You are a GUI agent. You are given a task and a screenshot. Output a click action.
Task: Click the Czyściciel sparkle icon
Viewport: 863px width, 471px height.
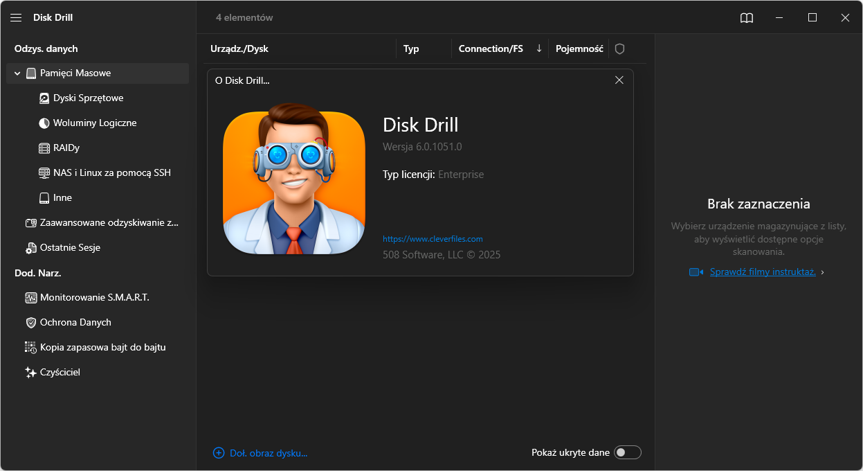tap(30, 373)
